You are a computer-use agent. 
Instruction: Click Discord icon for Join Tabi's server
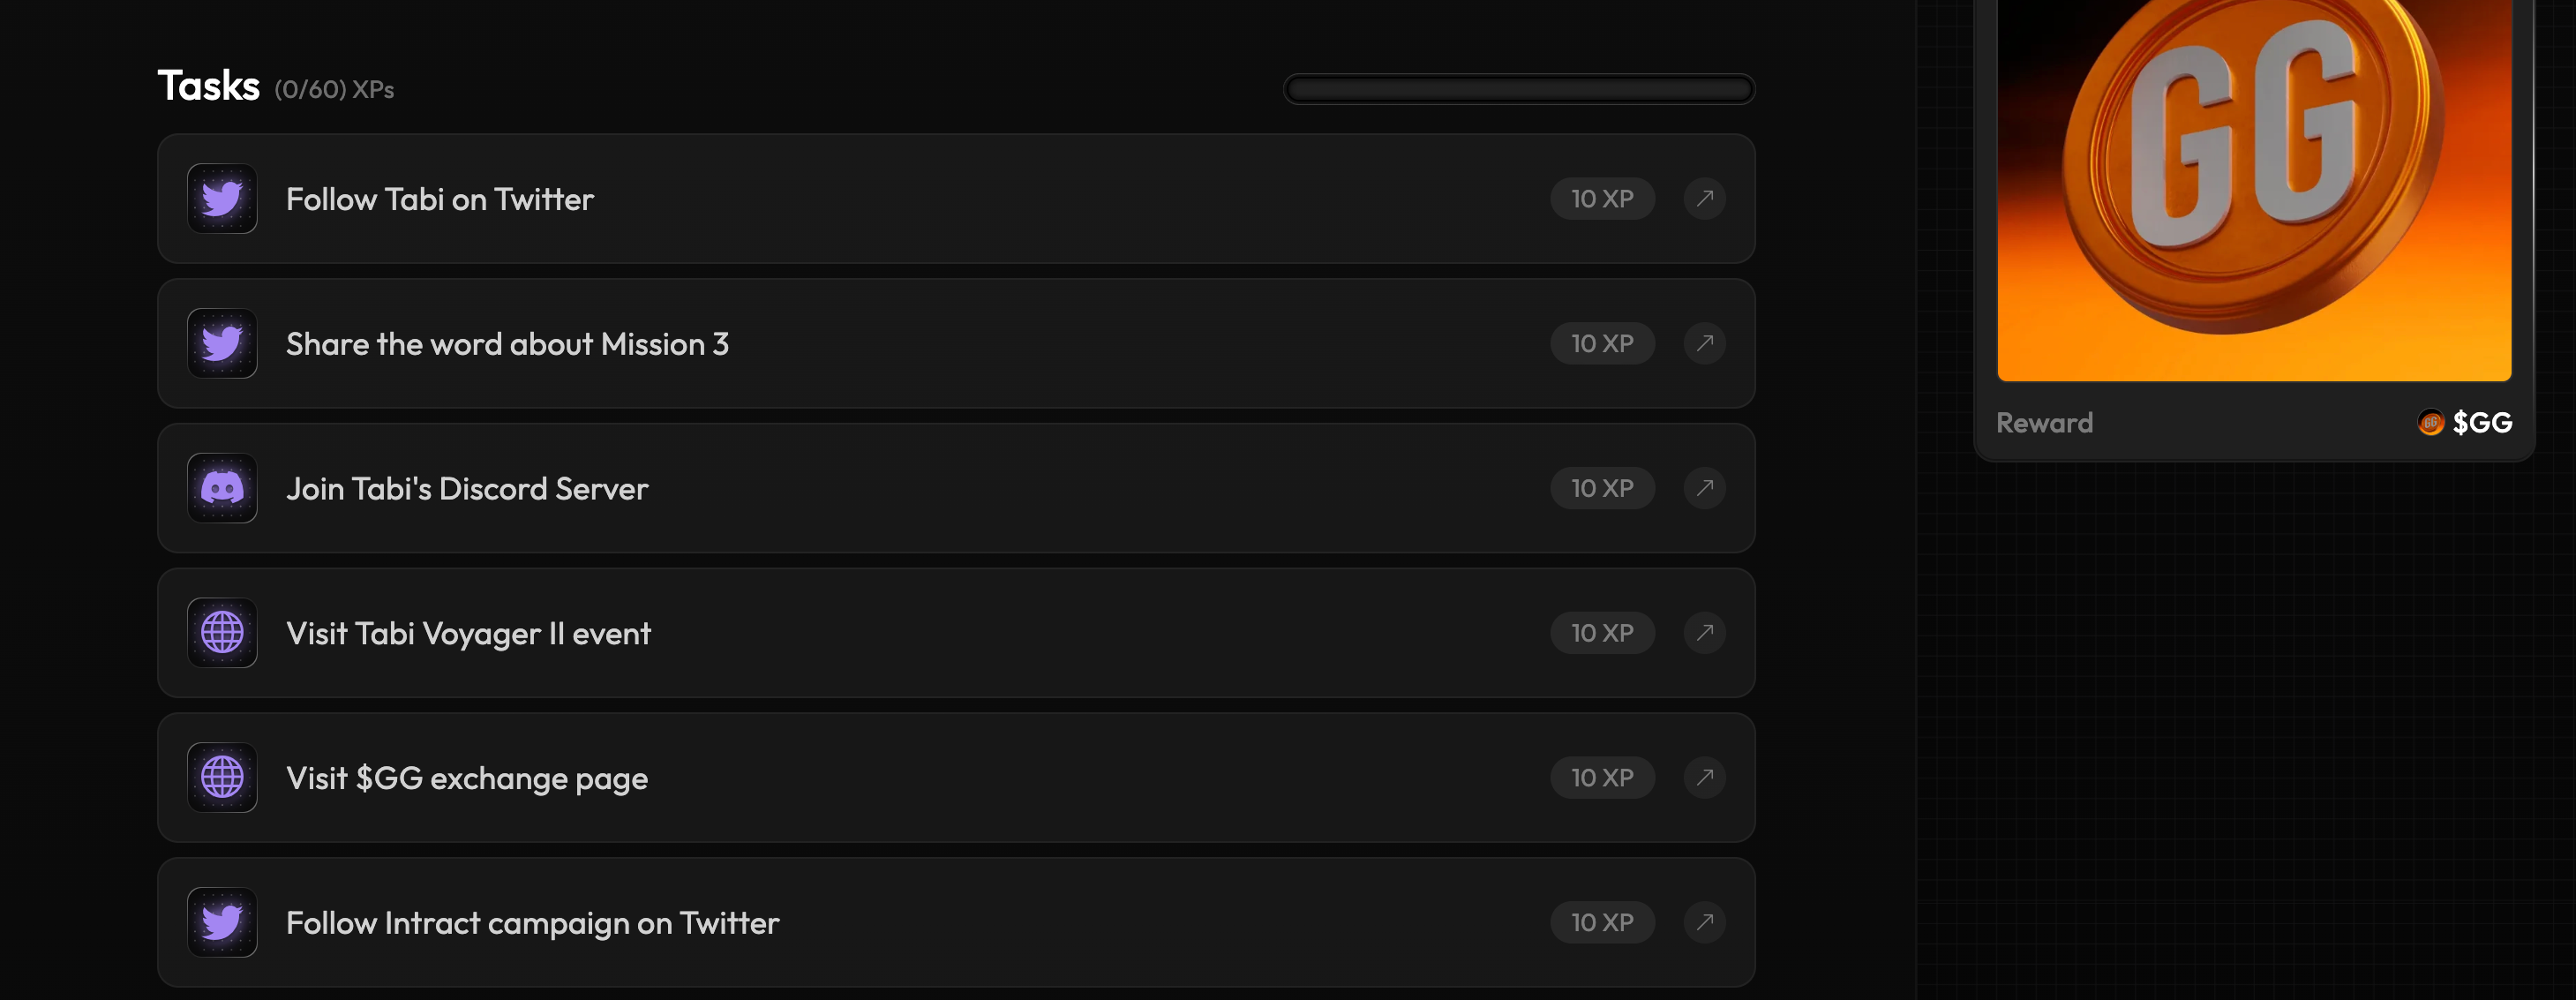pos(222,489)
